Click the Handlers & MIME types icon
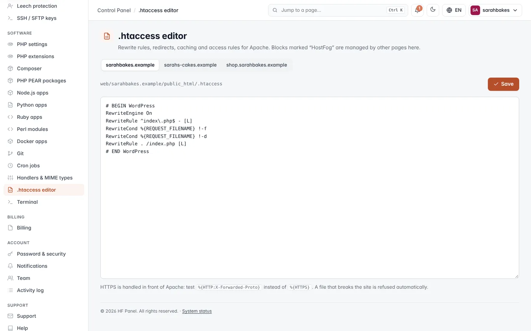 (x=10, y=178)
